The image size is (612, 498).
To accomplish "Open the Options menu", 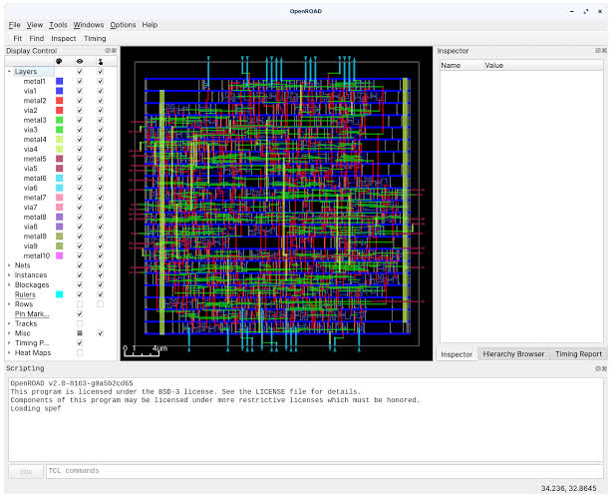I will click(123, 25).
